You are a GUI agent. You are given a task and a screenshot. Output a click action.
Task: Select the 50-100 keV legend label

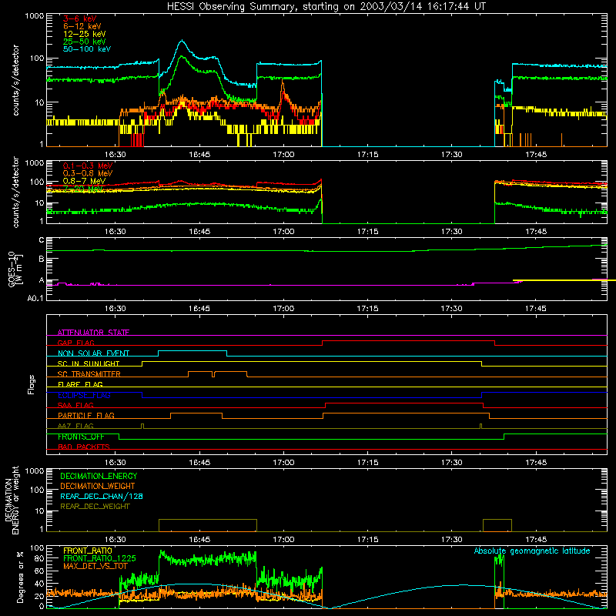pos(87,49)
